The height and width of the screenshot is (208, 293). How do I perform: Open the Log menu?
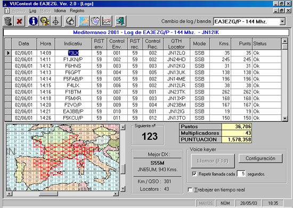32,11
